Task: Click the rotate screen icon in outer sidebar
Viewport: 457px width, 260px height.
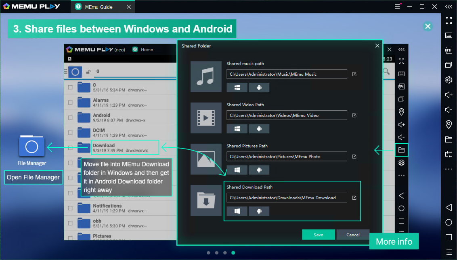Action: click(x=449, y=154)
